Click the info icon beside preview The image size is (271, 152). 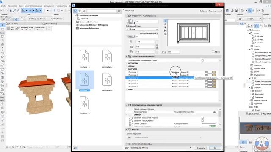[165, 34]
